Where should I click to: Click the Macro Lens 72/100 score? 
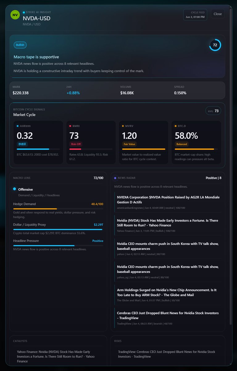tap(98, 178)
